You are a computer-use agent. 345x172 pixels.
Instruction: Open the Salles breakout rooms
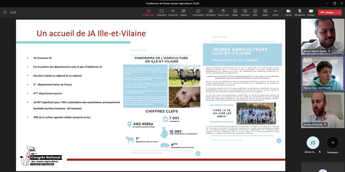(255, 12)
